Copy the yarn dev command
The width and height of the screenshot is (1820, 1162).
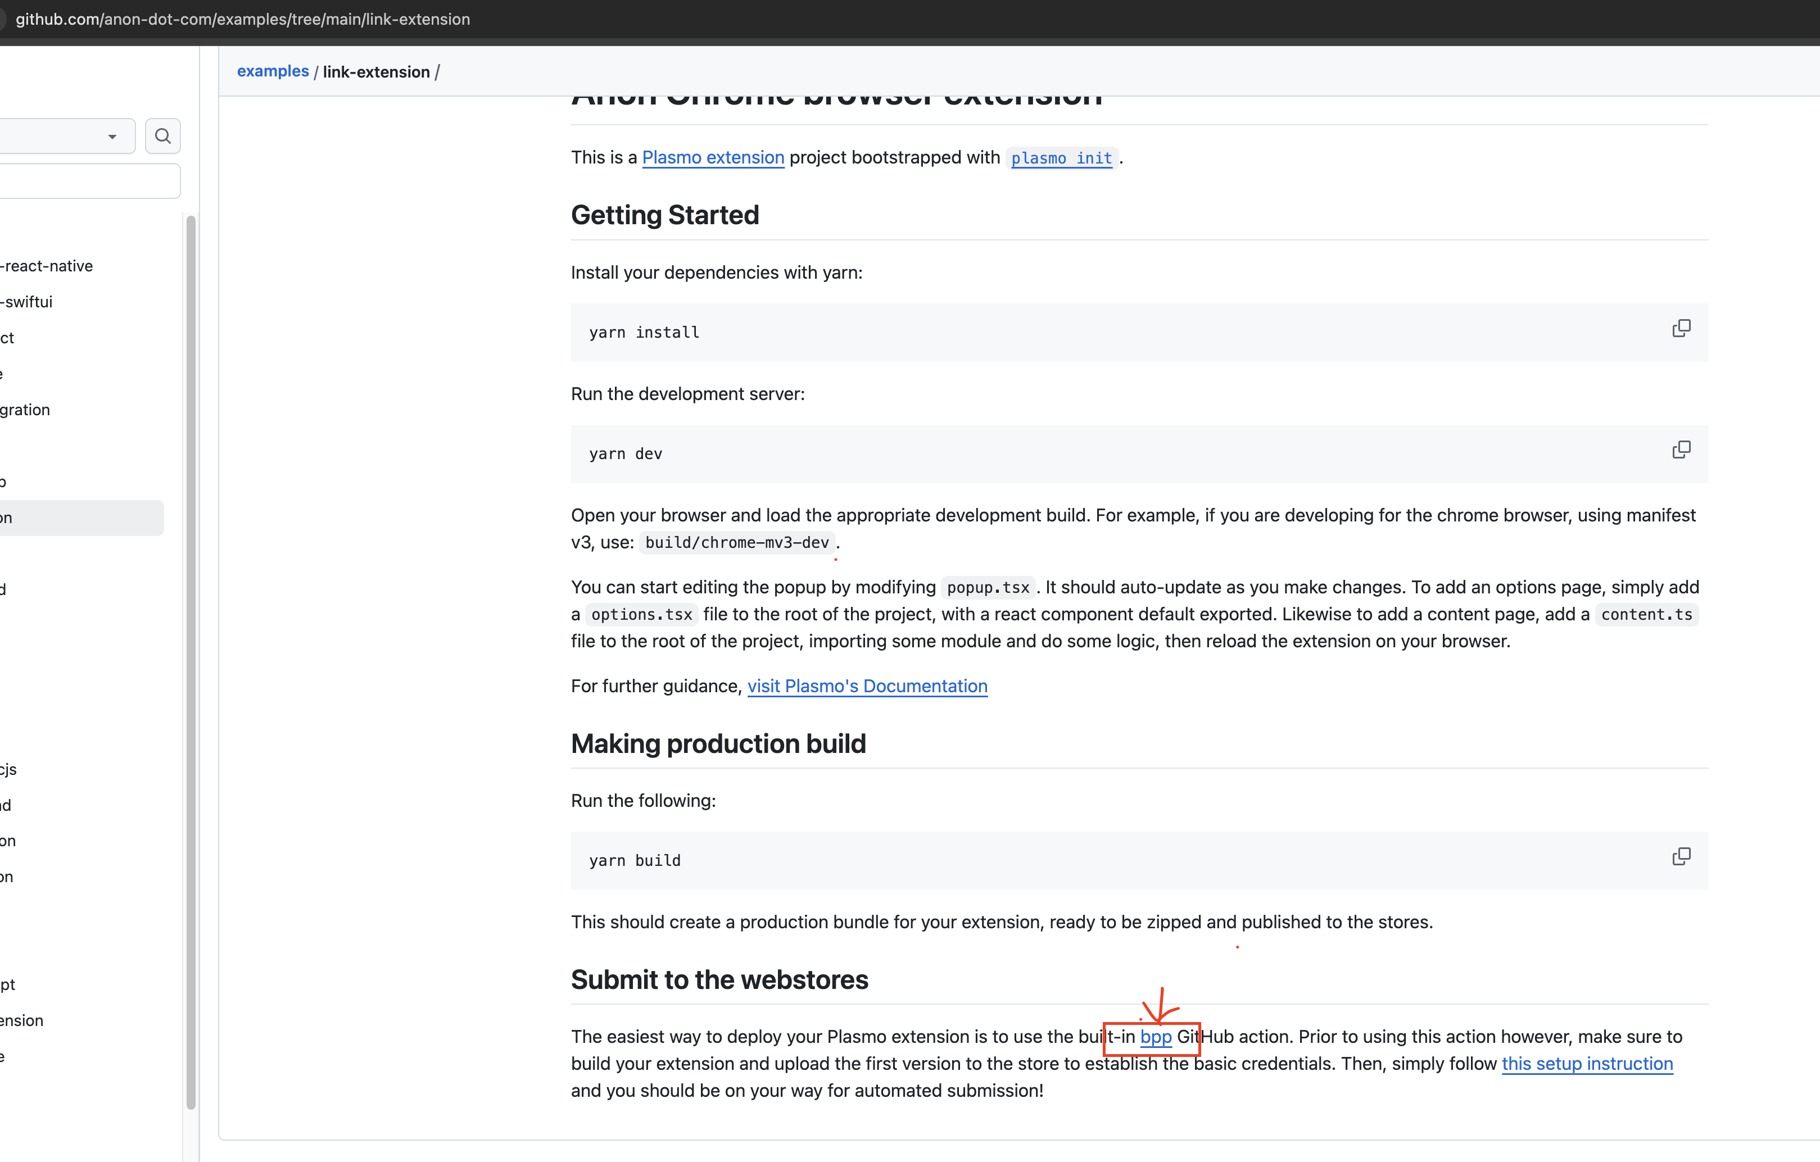[1681, 450]
